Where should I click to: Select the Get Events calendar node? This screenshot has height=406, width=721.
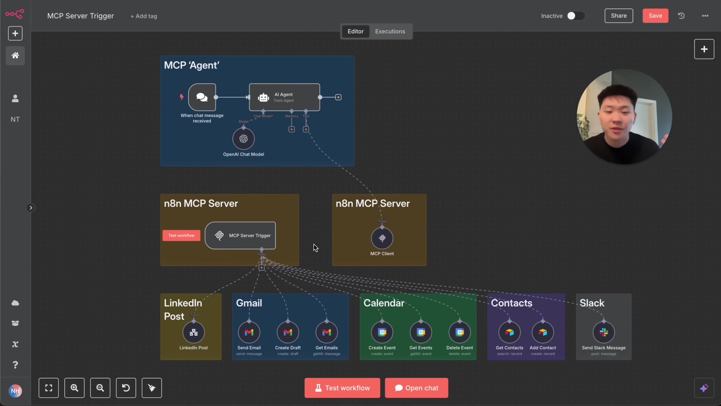point(421,333)
